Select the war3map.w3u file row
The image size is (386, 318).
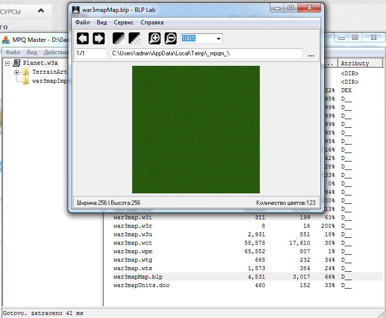(x=247, y=234)
